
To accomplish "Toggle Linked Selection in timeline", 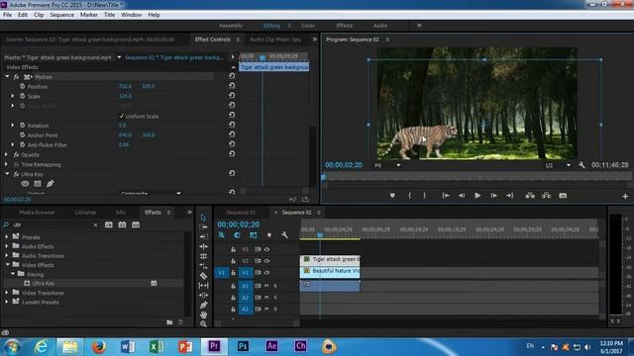I will (x=254, y=235).
